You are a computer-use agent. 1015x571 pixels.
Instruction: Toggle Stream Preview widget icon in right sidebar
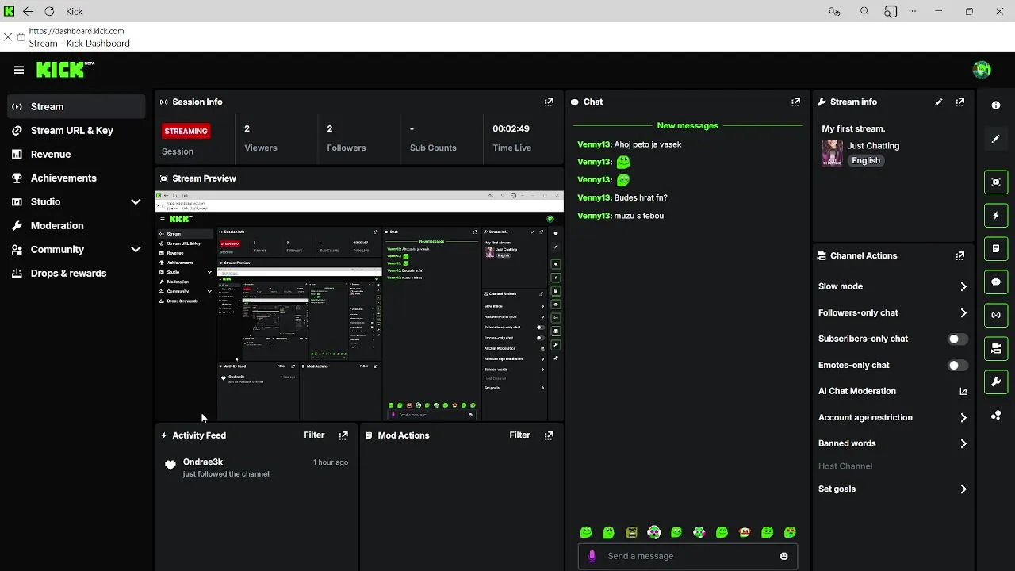(x=996, y=182)
